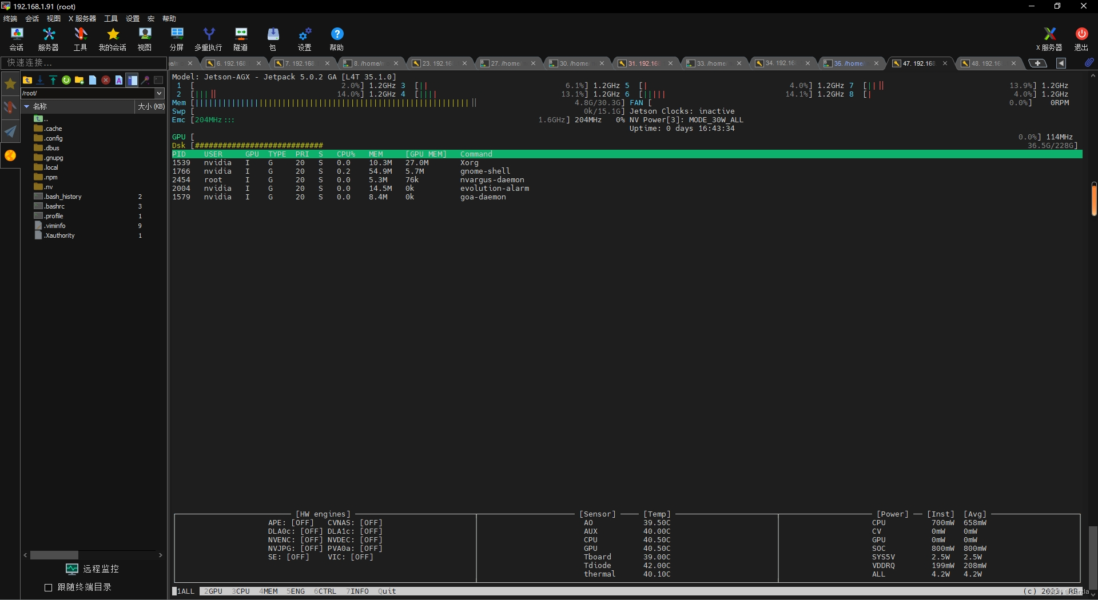This screenshot has width=1098, height=600.
Task: Click the tab list left-arrow button
Action: 1061,63
